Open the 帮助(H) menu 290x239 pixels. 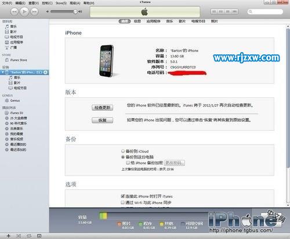click(89, 3)
